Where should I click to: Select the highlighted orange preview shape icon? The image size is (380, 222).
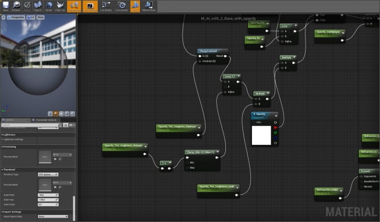pyautogui.click(x=56, y=114)
